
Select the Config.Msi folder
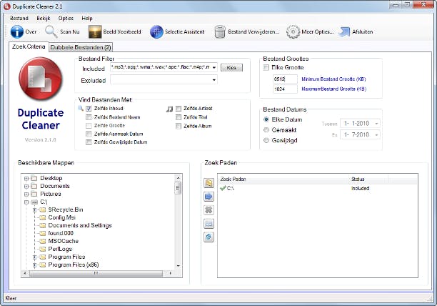coord(62,217)
